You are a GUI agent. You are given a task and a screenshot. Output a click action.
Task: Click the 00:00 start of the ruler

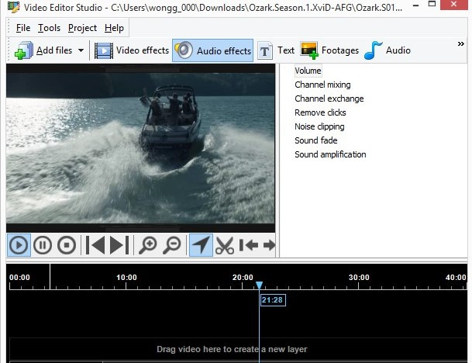19,278
